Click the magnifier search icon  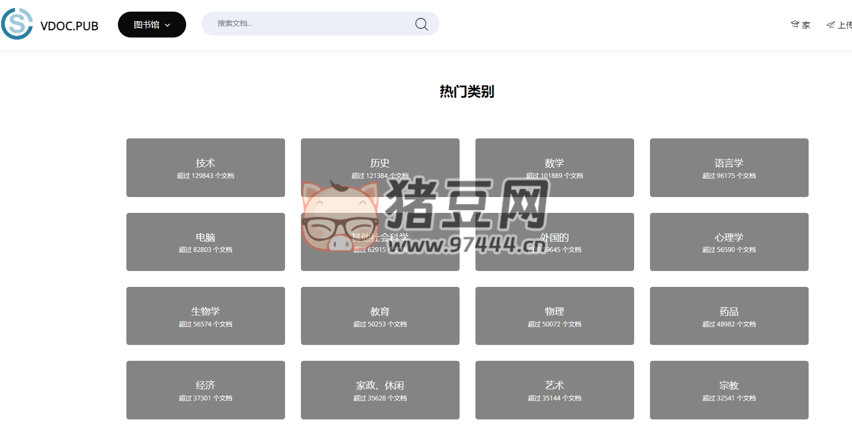[422, 24]
